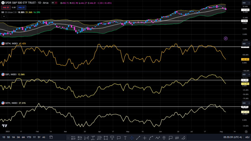The height and width of the screenshot is (141, 251).
Task: Select the S5TW, INDEX legend label
Action: click(x=11, y=43)
